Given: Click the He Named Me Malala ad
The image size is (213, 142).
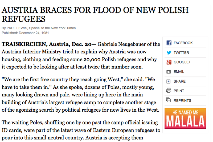Looking at the screenshot, I should 185,117.
